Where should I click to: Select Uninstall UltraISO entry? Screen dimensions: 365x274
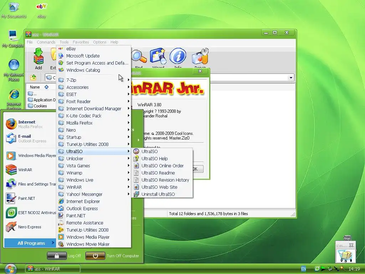[x=162, y=194]
